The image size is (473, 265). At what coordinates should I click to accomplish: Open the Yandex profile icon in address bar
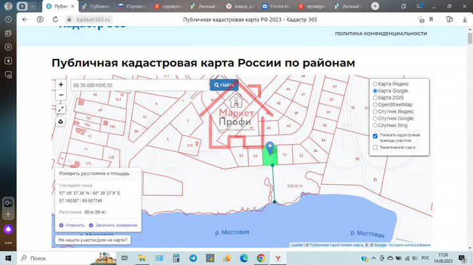[40, 19]
